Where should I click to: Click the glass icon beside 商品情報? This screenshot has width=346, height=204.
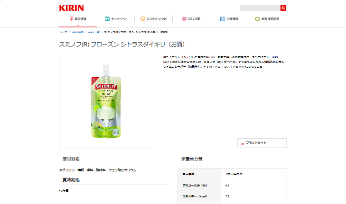[x=71, y=19]
